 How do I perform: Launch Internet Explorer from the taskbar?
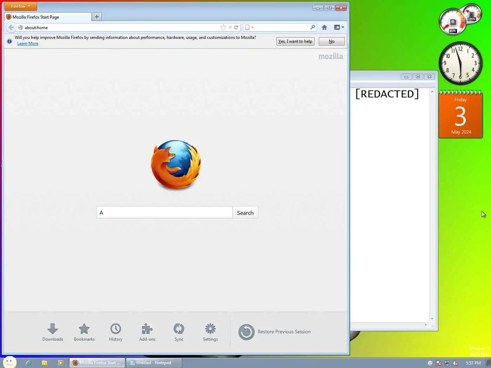coord(28,363)
